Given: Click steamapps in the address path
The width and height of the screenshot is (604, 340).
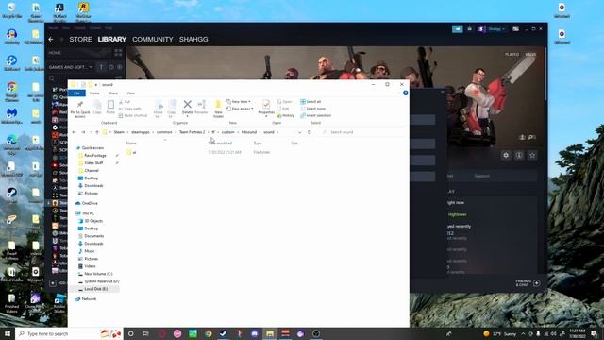Looking at the screenshot, I should 141,132.
